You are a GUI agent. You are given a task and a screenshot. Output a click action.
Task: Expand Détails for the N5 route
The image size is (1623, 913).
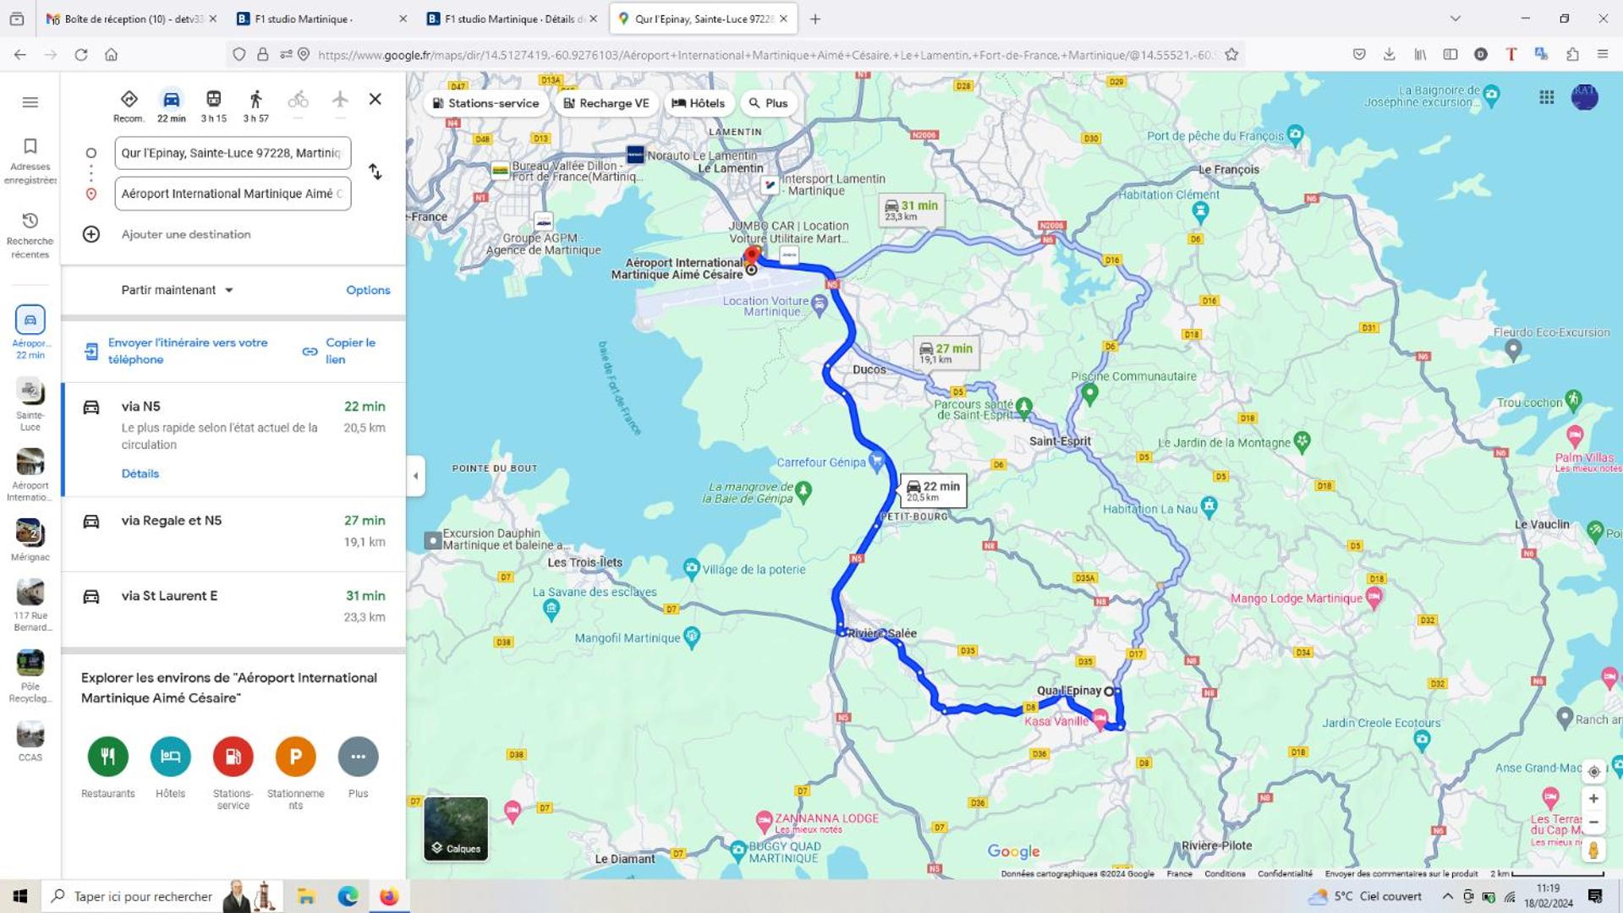[140, 473]
